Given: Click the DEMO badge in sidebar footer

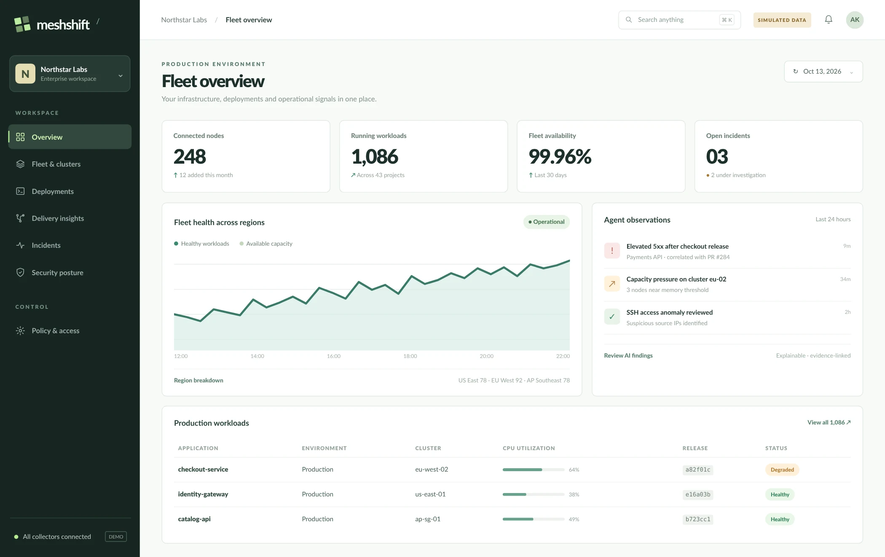Looking at the screenshot, I should (116, 536).
